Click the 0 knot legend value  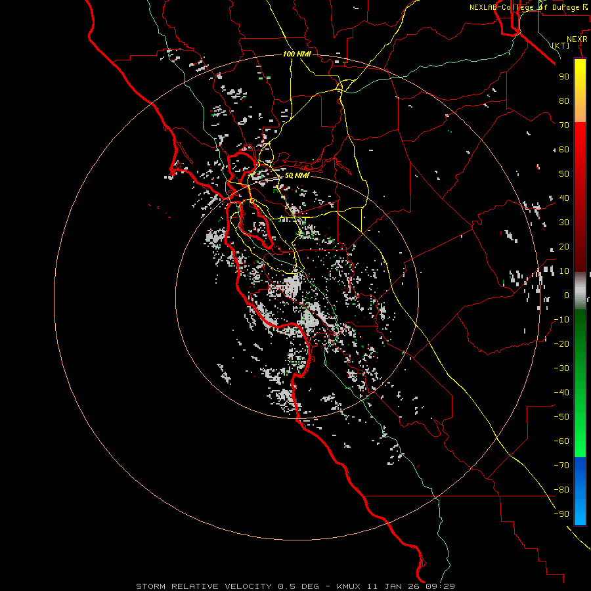tap(567, 295)
